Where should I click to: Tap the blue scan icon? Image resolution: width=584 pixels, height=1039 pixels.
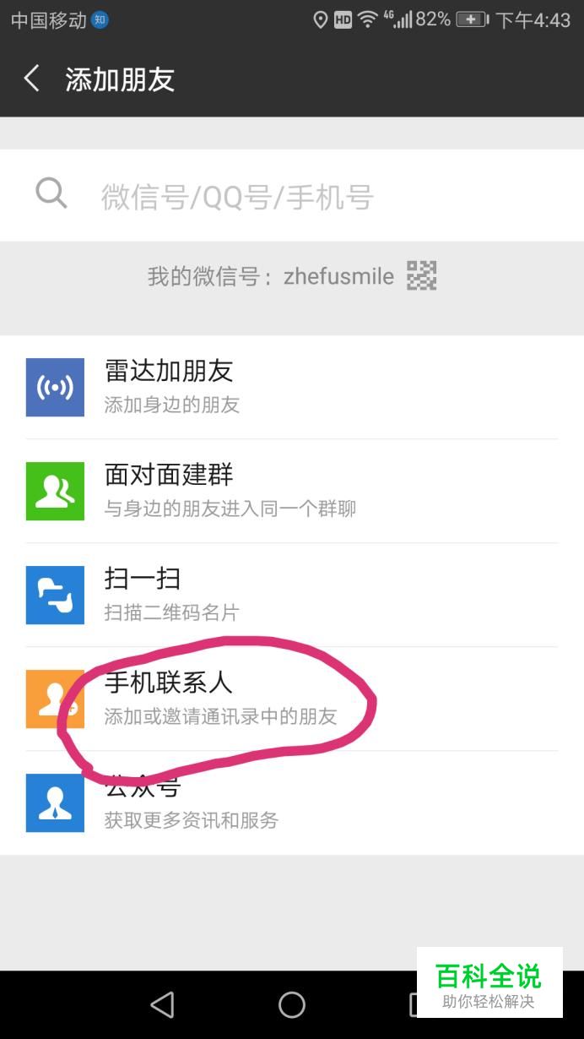(55, 595)
